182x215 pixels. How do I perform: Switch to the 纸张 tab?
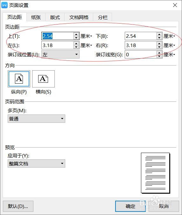36,17
